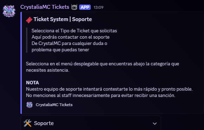Click the Soporte label in the select menu

[x=44, y=123]
